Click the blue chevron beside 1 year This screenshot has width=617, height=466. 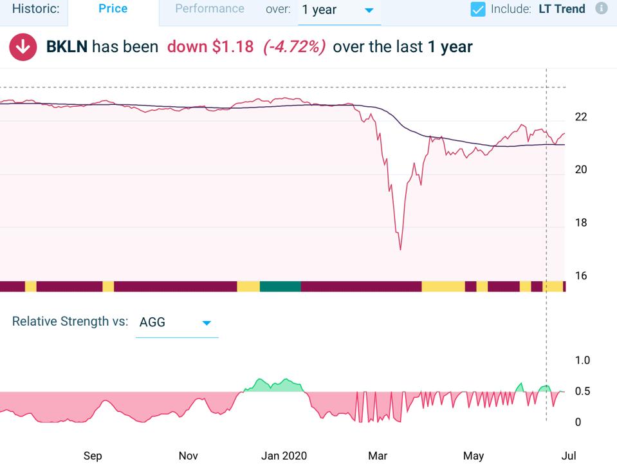click(x=369, y=10)
